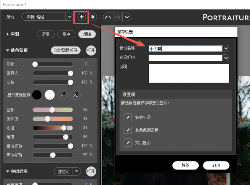Screen dimensions: 250x185
Task: Open the 预设群组 dropdown arrow
Action: (226, 58)
